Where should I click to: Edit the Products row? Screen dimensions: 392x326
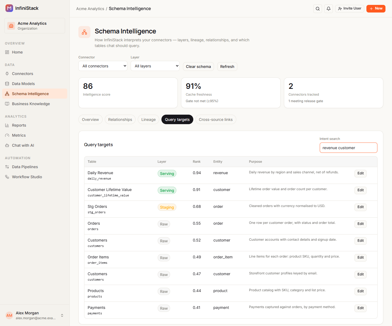(x=360, y=291)
